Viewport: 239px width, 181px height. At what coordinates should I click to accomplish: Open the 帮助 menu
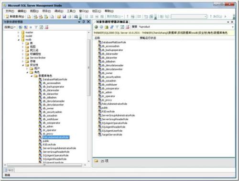pyautogui.click(x=109, y=11)
